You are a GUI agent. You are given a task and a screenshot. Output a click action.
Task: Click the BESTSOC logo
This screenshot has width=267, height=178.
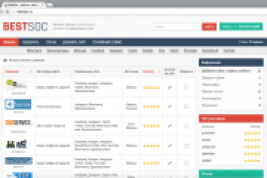(x=25, y=27)
